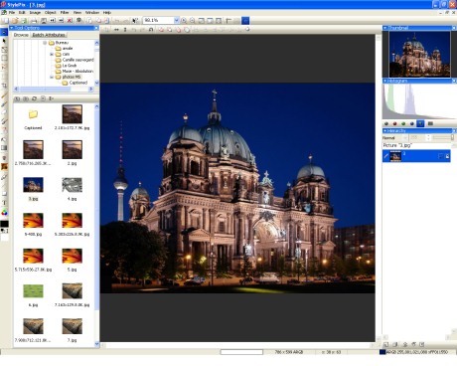Open the Image menu
The image size is (457, 366).
coord(35,12)
